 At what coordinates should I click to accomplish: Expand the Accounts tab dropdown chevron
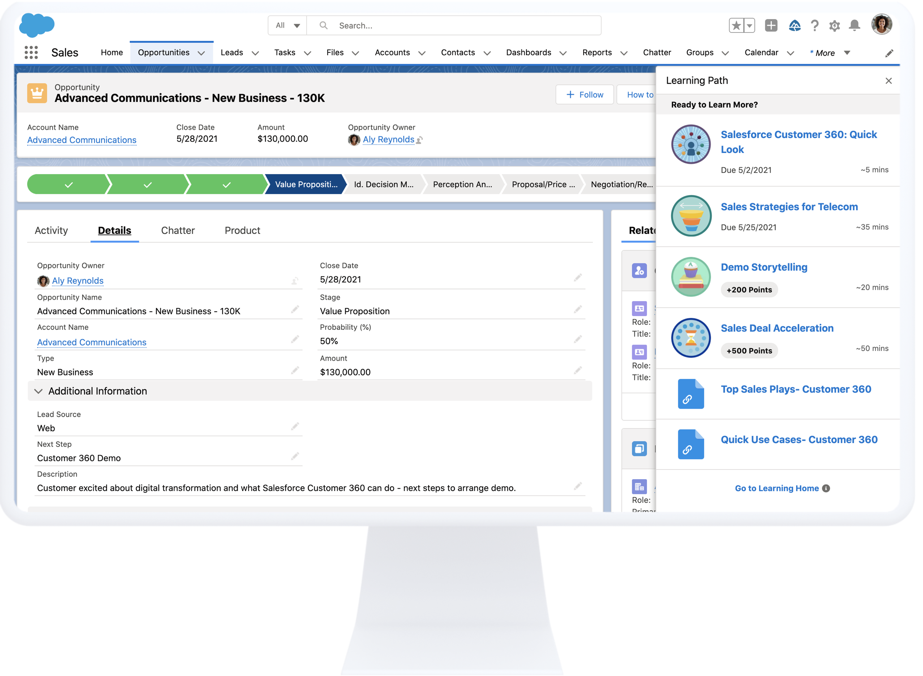[x=422, y=53]
